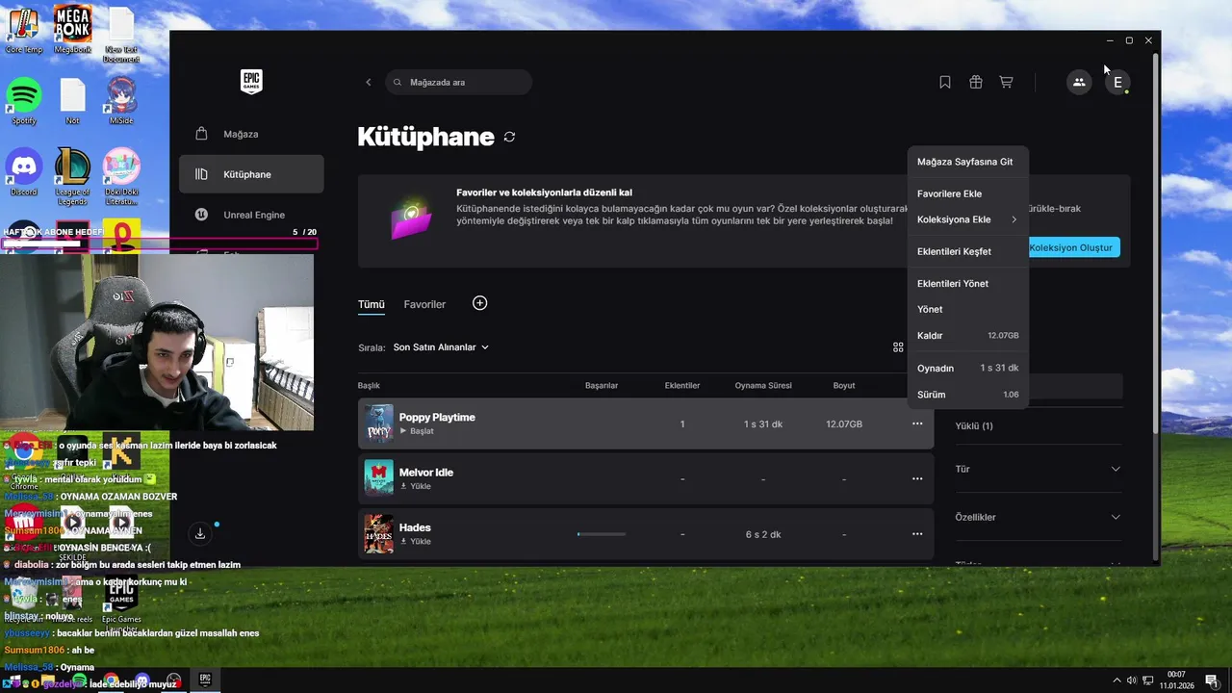The image size is (1232, 693).
Task: Click the Başlık column header
Action: [x=369, y=386]
